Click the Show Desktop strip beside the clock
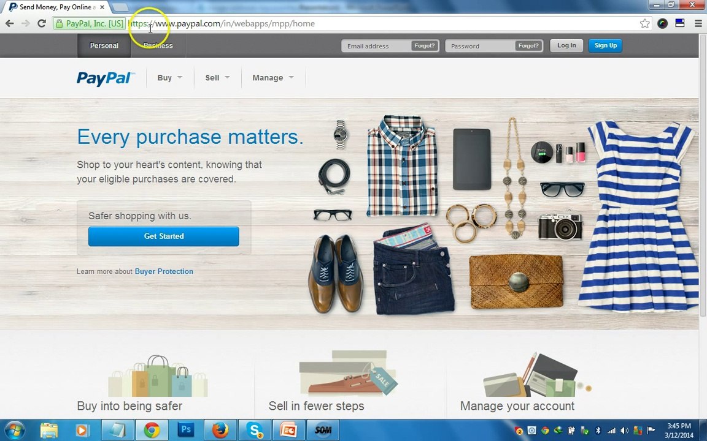The width and height of the screenshot is (707, 441). click(x=703, y=431)
